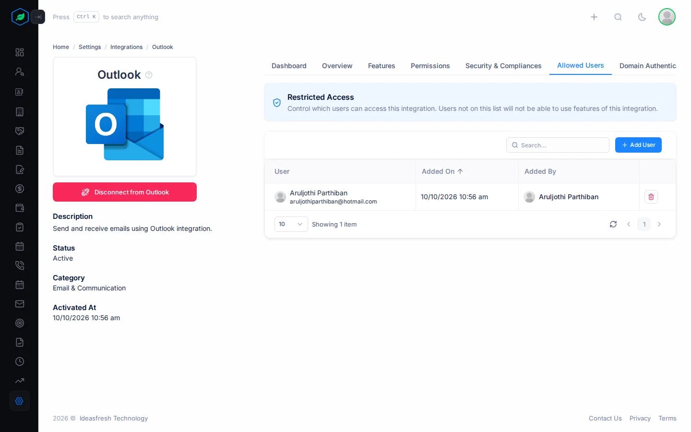Open the building icon in sidebar
This screenshot has height=432, width=691.
point(20,112)
